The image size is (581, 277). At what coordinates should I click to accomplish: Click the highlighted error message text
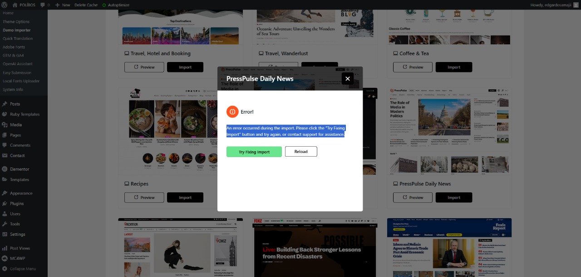286,131
